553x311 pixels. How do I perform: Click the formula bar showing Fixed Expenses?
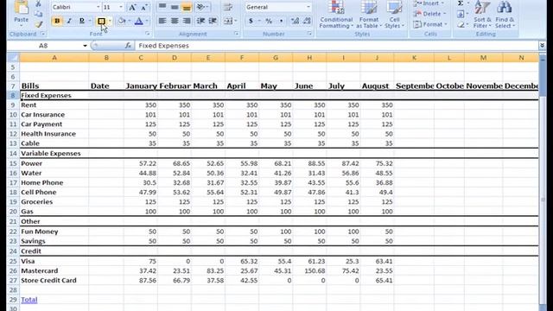(x=337, y=46)
